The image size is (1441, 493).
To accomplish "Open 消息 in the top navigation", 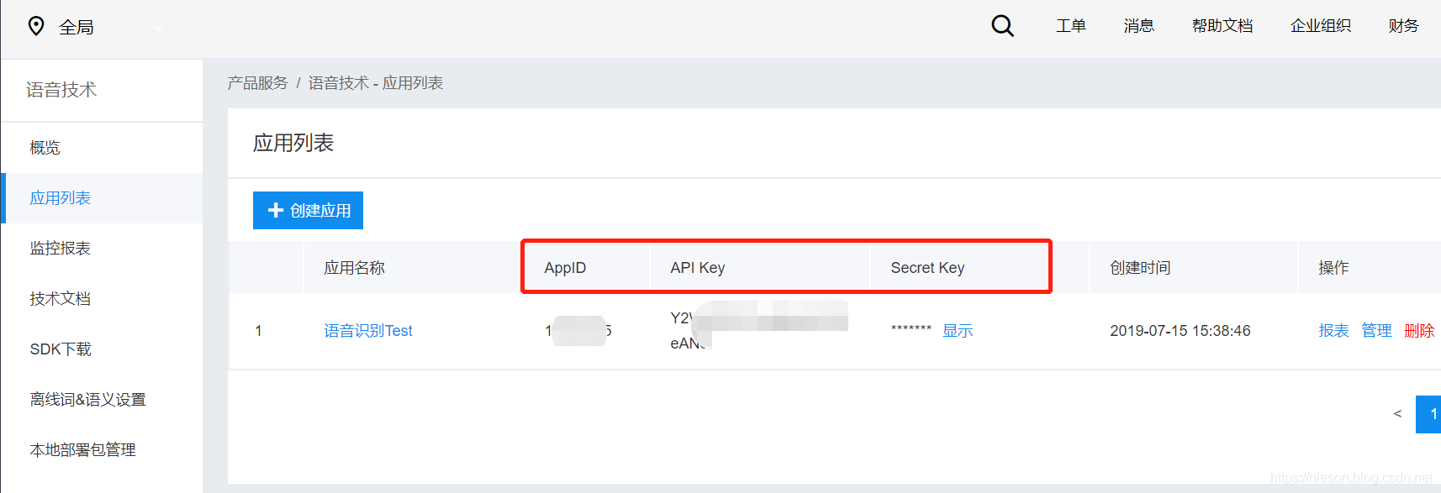I will tap(1139, 26).
